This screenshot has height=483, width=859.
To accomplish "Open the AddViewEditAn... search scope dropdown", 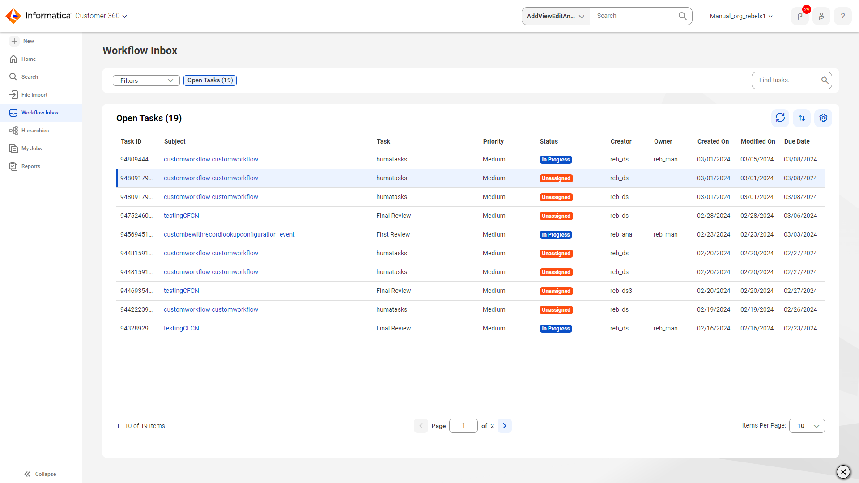I will (556, 16).
